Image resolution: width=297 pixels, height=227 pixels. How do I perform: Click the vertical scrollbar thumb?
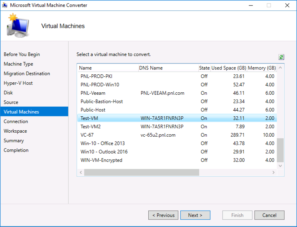tap(280, 150)
